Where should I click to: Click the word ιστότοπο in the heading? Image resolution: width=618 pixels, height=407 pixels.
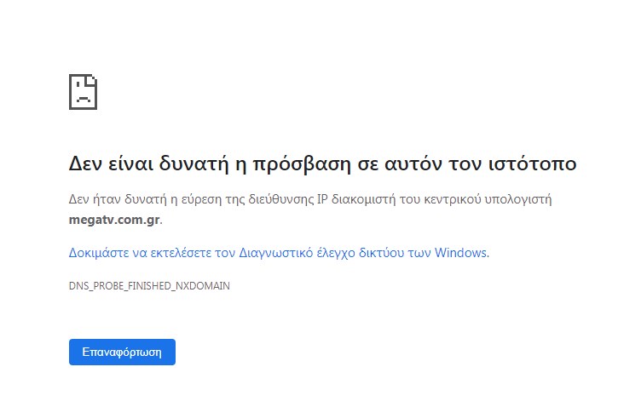tap(533, 163)
